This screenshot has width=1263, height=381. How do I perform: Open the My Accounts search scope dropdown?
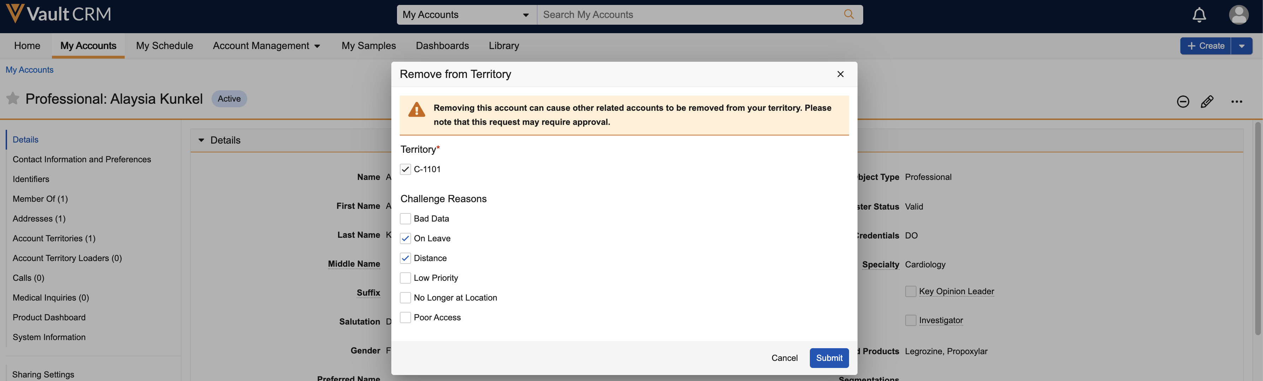point(466,15)
